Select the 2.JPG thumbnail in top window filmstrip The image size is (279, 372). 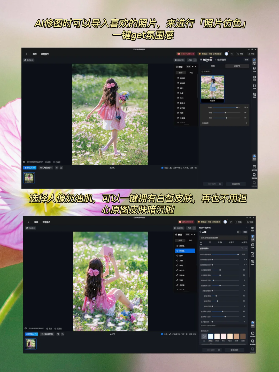tap(29, 178)
